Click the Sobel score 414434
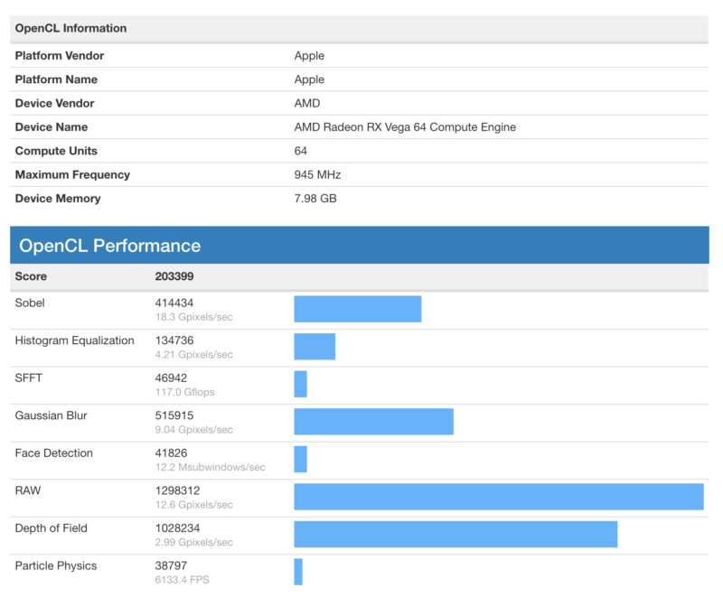 point(174,303)
